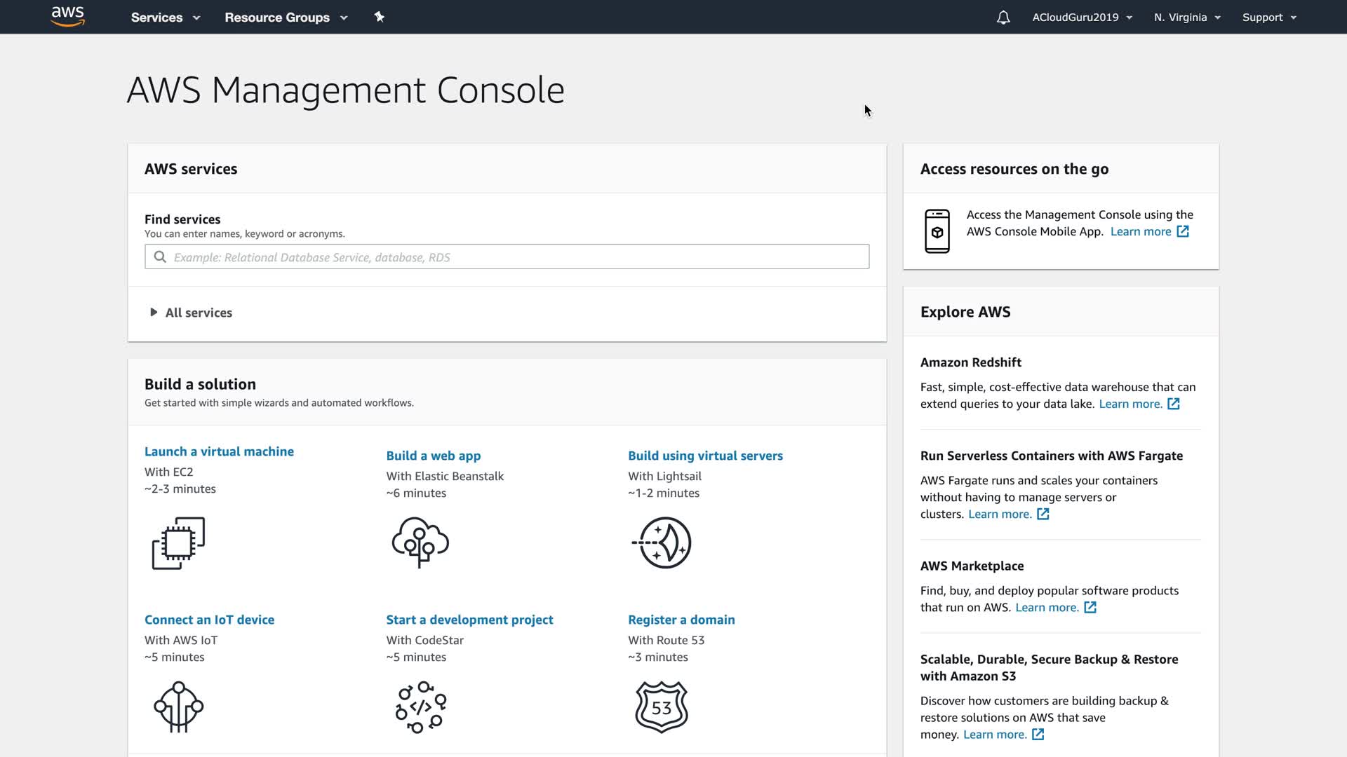Screen dimensions: 1347x757
Task: Click the Register a domain link
Action: pos(681,620)
